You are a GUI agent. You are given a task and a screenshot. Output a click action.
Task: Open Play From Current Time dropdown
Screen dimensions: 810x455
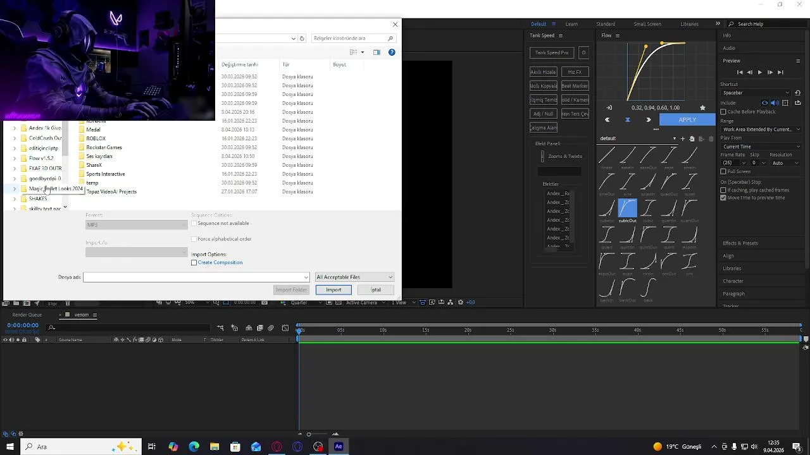pyautogui.click(x=761, y=147)
